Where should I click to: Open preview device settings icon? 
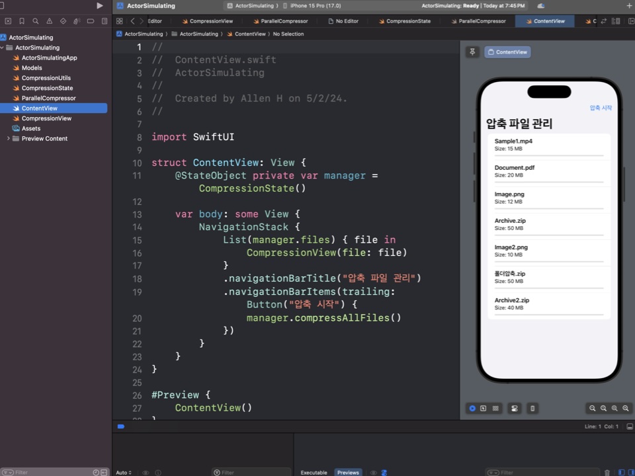click(x=514, y=409)
